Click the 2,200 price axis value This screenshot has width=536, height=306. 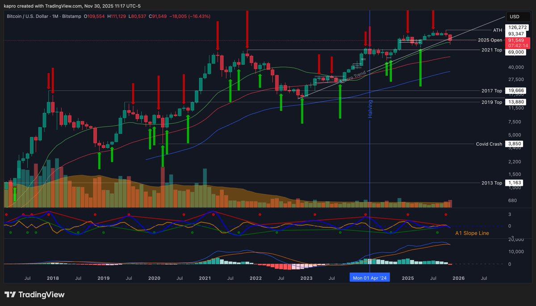point(514,161)
